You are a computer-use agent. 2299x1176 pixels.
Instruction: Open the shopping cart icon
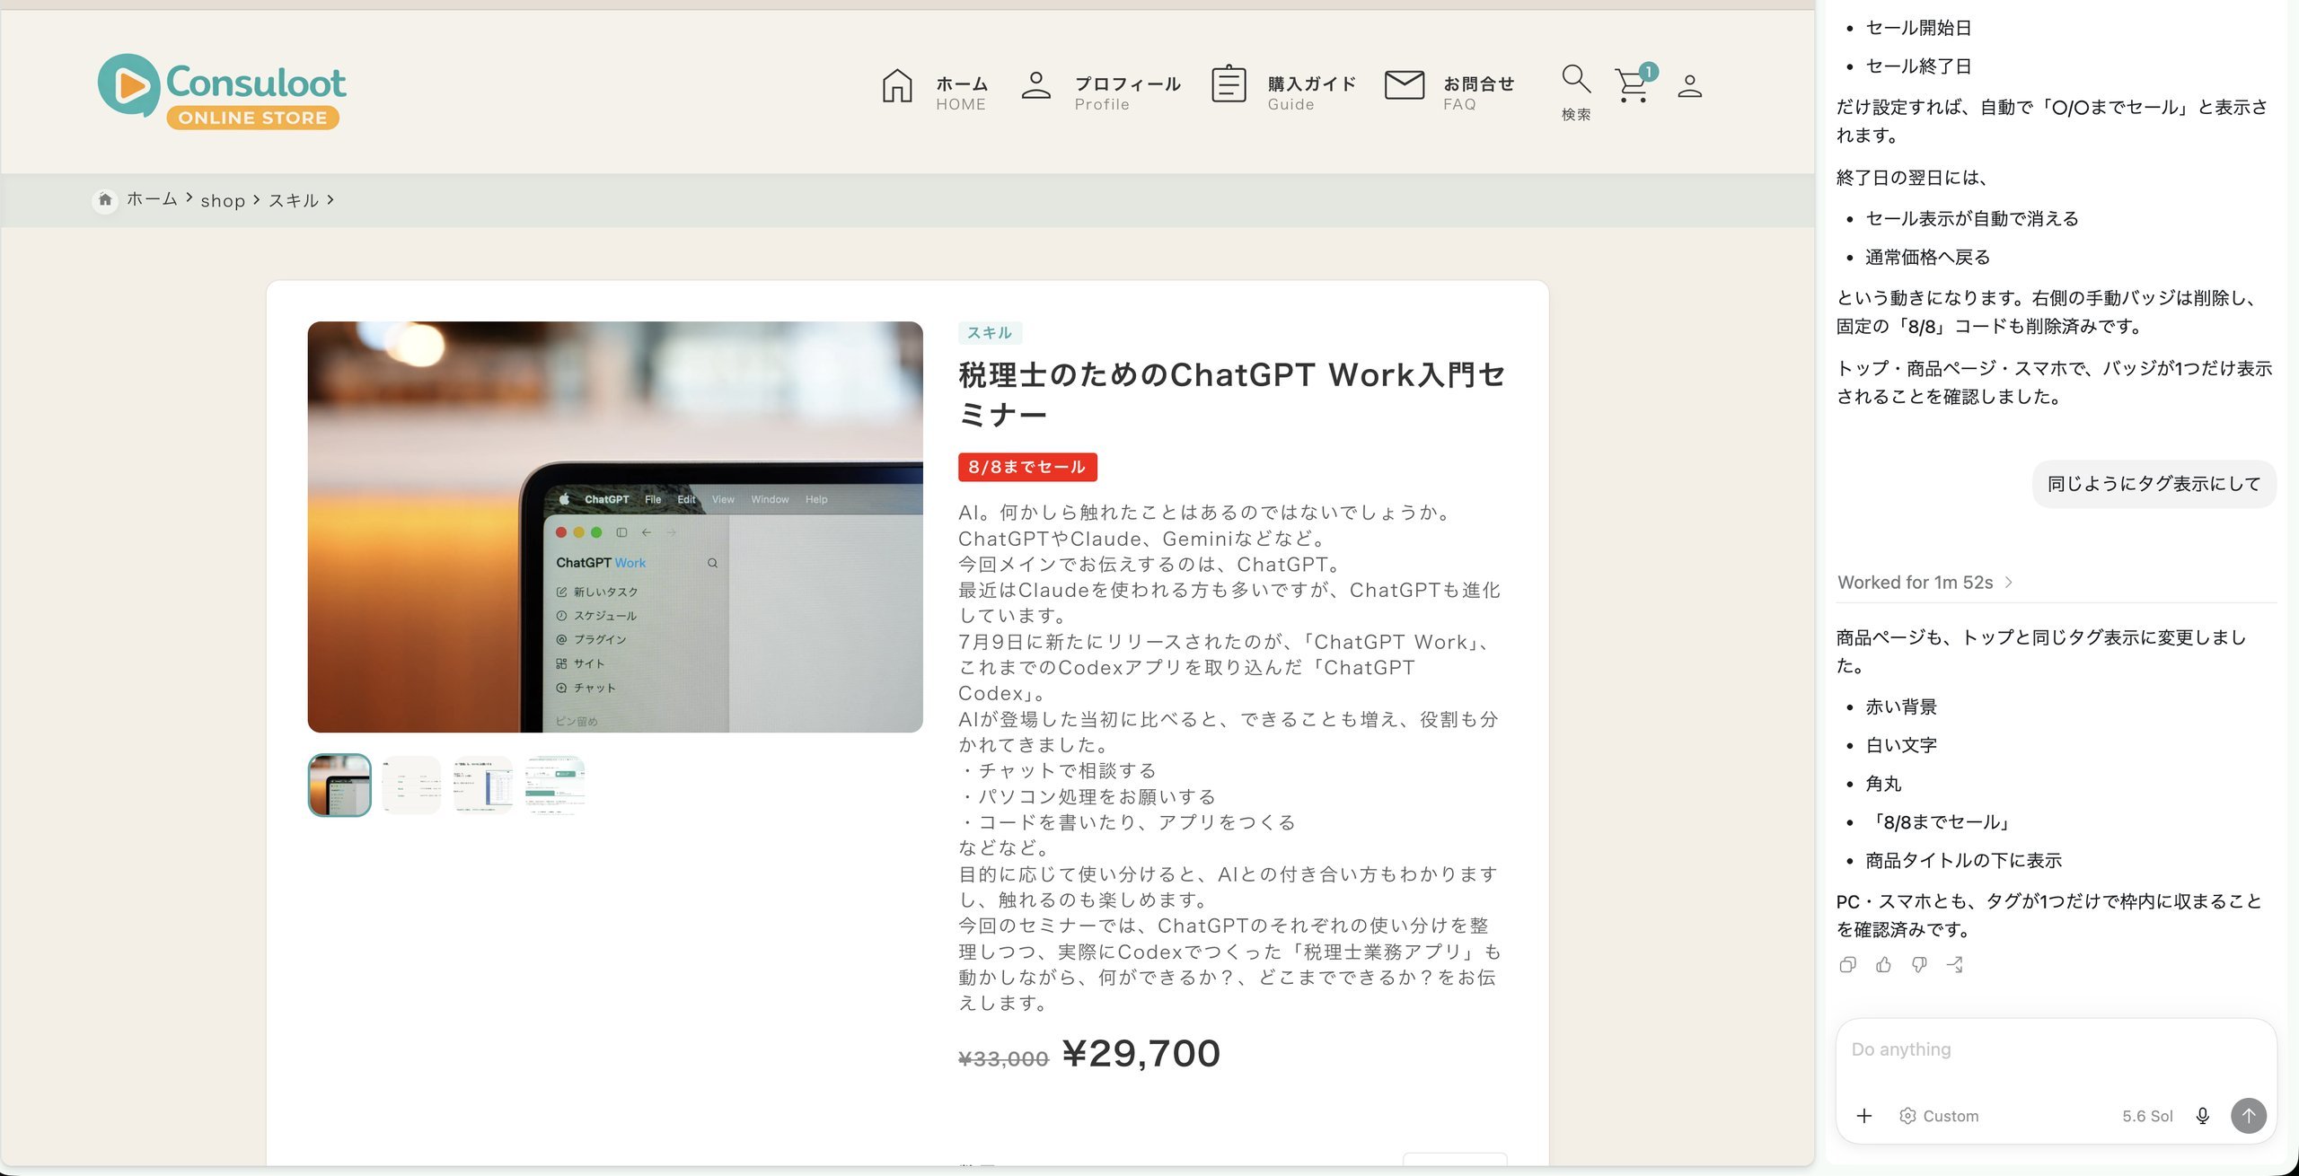(1634, 85)
